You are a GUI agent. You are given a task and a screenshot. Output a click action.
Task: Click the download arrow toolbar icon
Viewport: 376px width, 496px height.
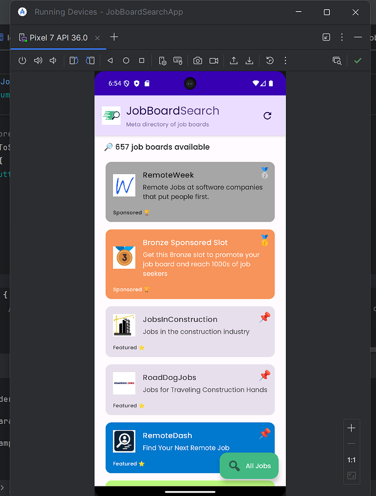pyautogui.click(x=250, y=61)
